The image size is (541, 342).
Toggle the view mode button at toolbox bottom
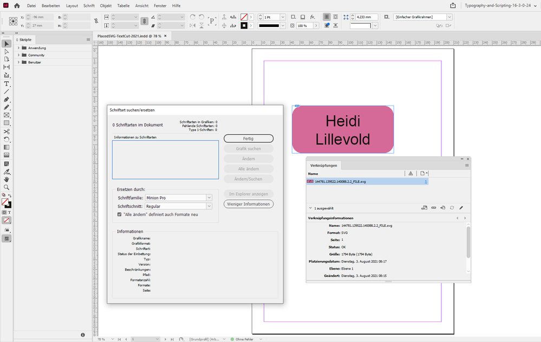(6, 239)
